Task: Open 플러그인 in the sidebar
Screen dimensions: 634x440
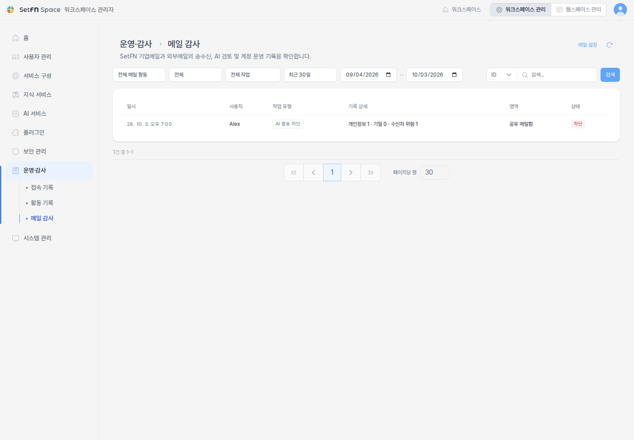Action: coord(49,132)
